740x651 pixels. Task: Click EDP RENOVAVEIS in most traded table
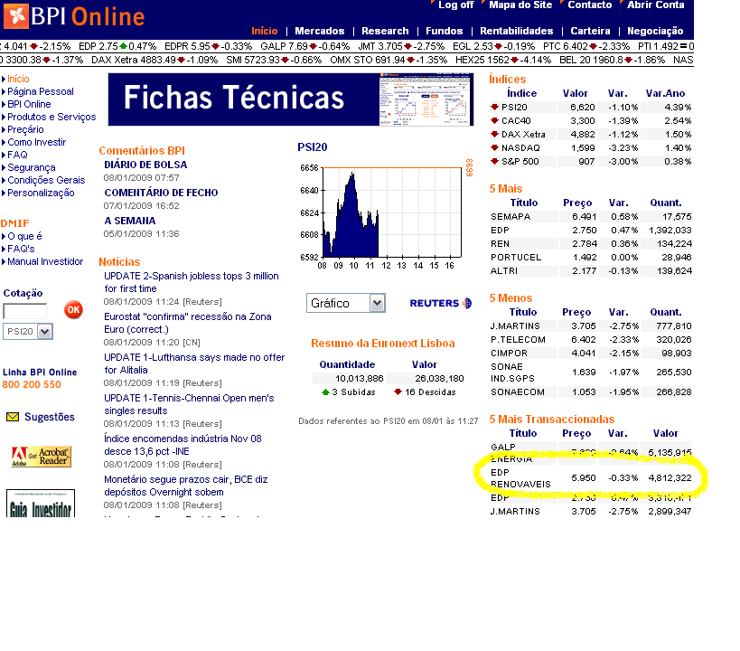pos(520,478)
